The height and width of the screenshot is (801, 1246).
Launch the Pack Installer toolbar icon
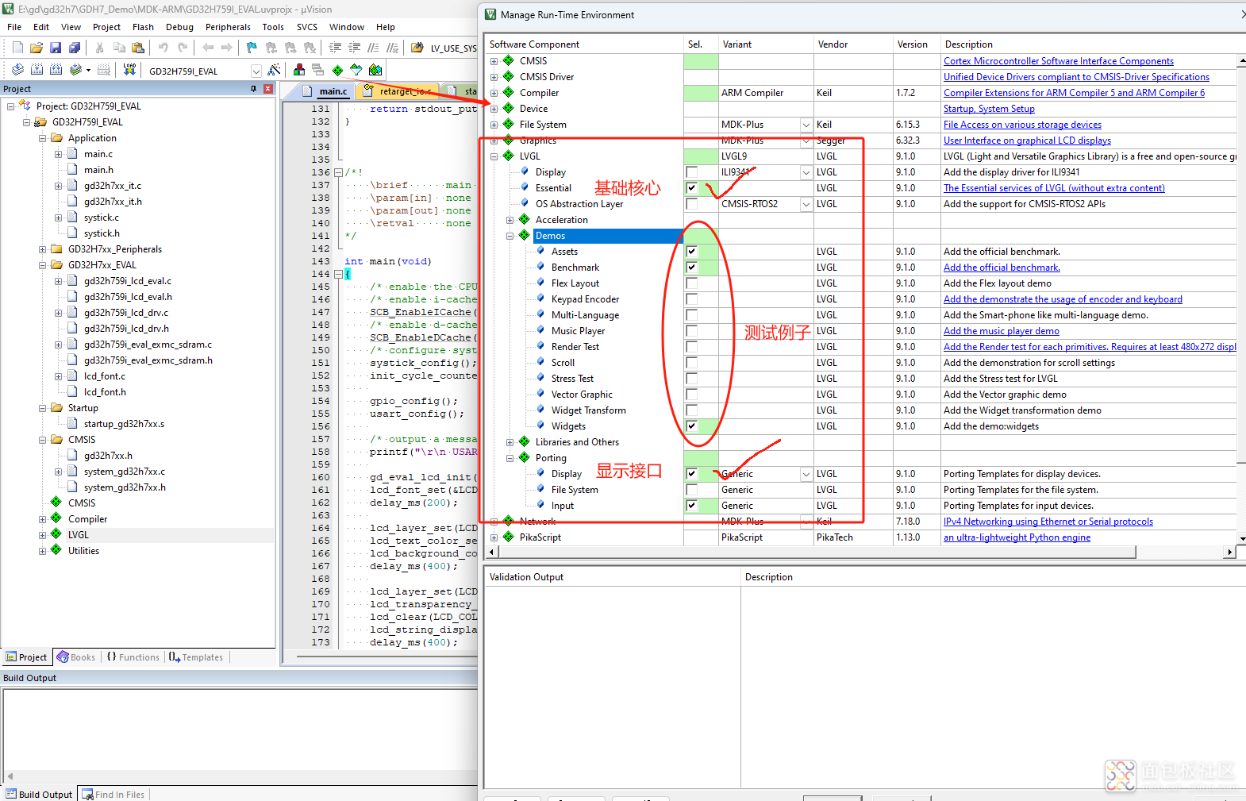click(375, 70)
